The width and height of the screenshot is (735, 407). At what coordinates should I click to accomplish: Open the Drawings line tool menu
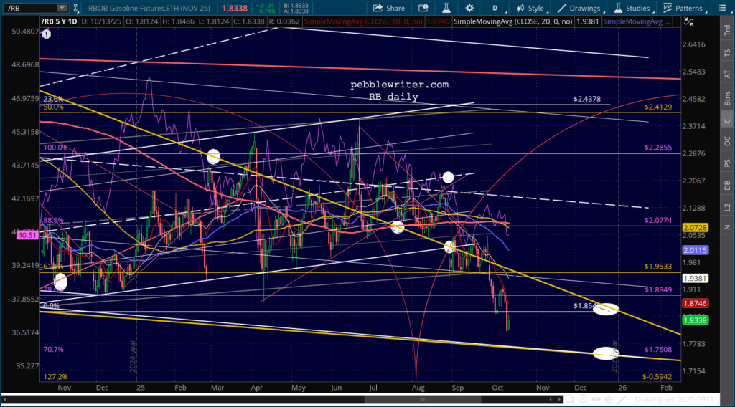click(579, 8)
